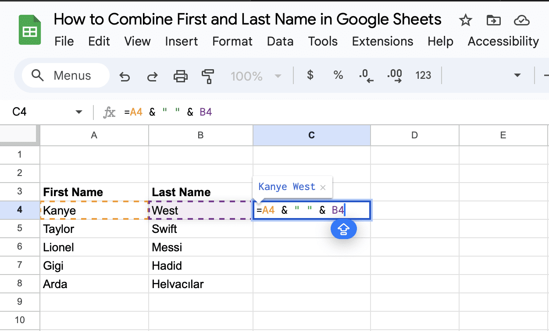Decrease decimal places icon
Screen dimensions: 549x331
tap(366, 76)
